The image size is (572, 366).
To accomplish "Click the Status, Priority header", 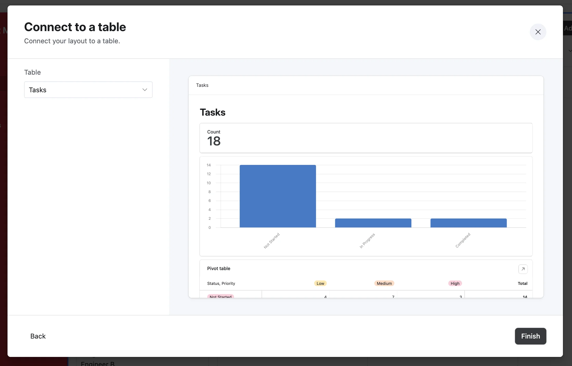I will click(221, 283).
